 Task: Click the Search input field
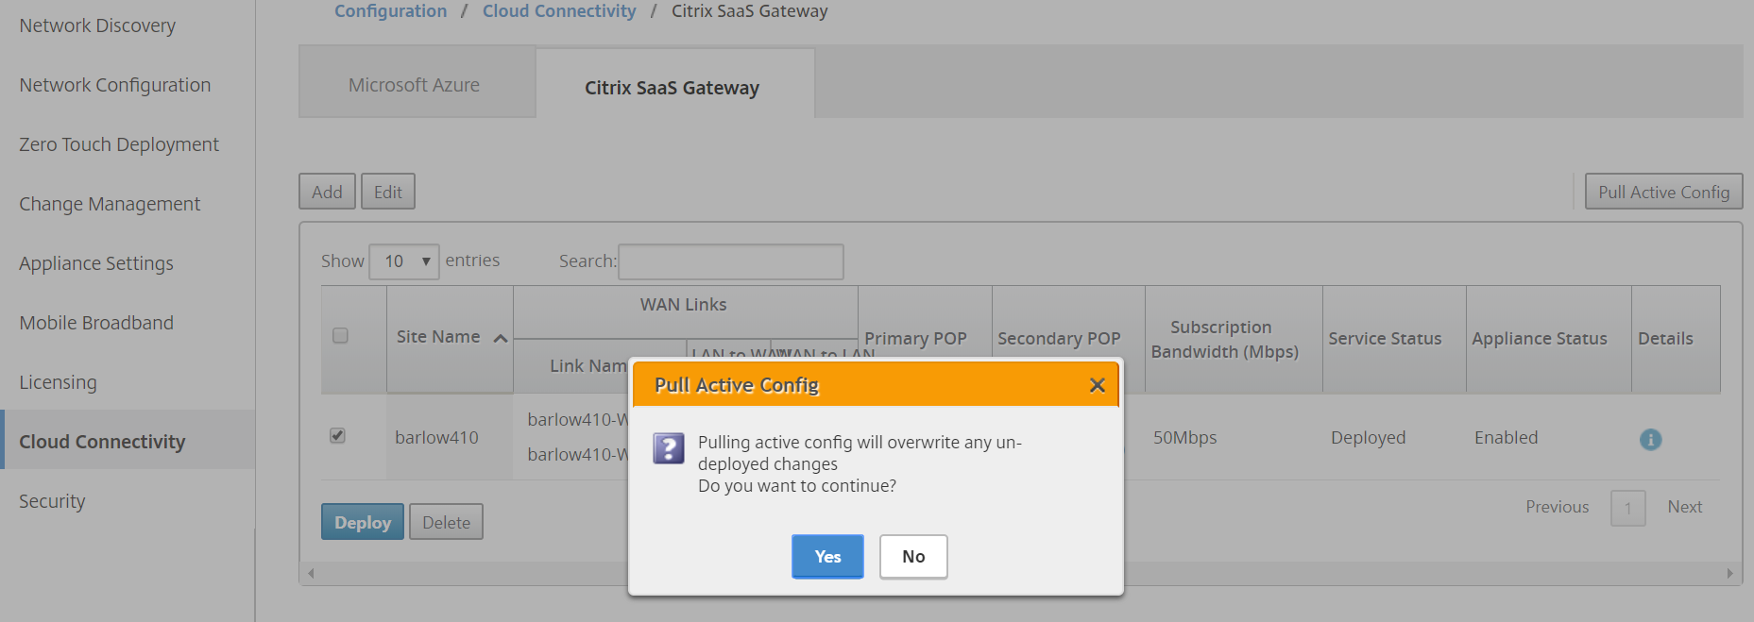(x=730, y=261)
